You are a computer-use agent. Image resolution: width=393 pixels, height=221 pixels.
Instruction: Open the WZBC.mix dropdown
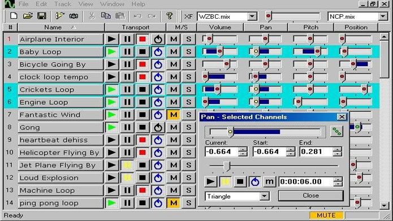(252, 16)
